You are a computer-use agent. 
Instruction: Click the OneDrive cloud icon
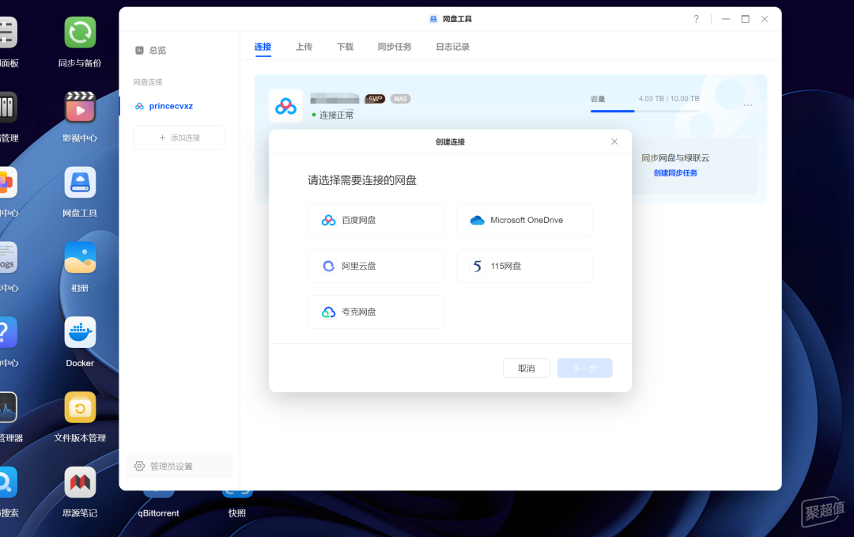pyautogui.click(x=477, y=220)
